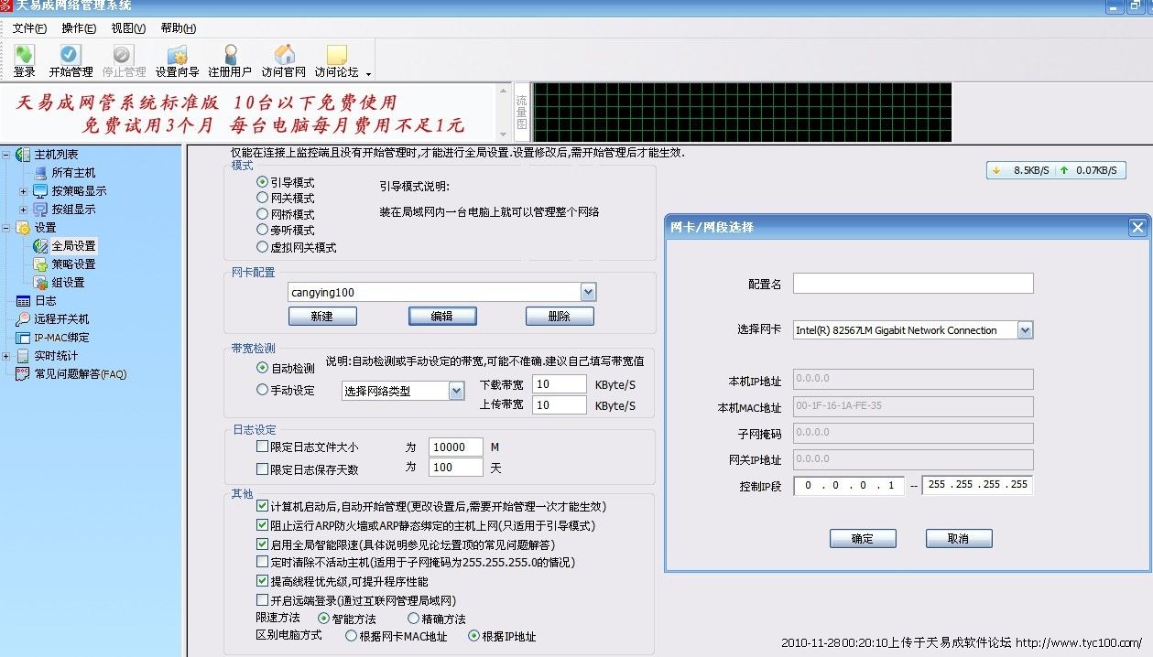Select 自动检测 bandwidth radio button

point(263,368)
